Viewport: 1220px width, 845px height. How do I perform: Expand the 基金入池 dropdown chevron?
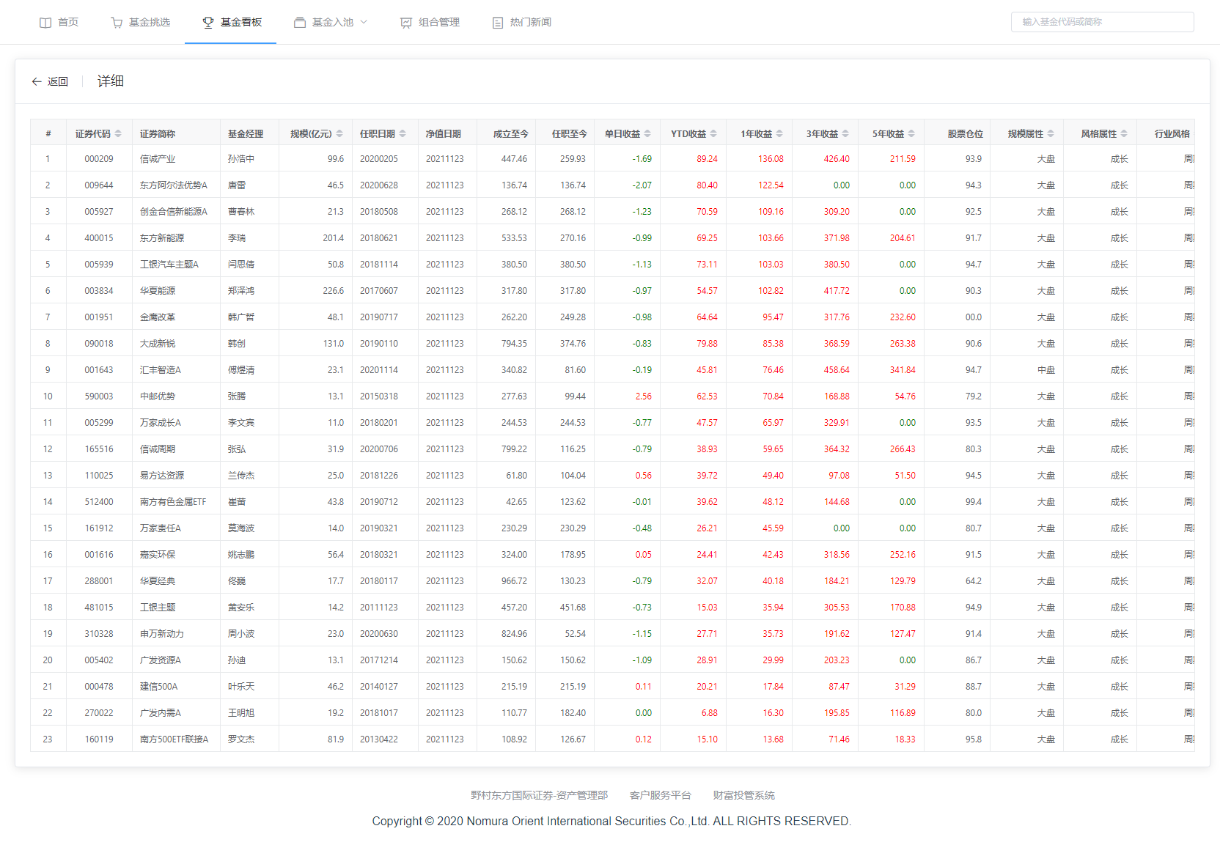coord(364,22)
